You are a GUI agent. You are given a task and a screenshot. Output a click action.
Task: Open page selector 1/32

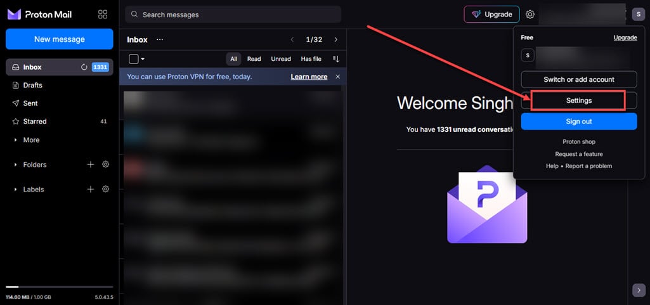pyautogui.click(x=314, y=40)
